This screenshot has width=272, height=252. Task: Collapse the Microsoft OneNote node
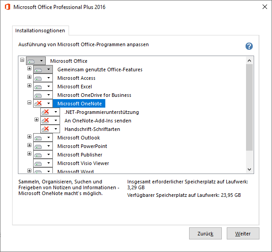29,102
